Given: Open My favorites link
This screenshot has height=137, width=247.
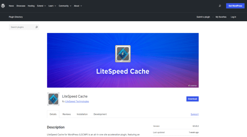Looking at the screenshot, I should 221,17.
